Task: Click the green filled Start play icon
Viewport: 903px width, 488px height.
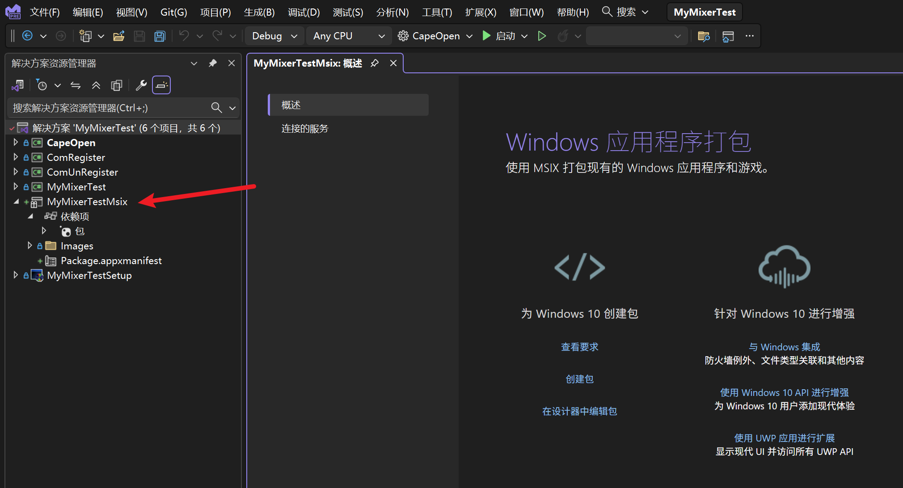Action: [486, 36]
